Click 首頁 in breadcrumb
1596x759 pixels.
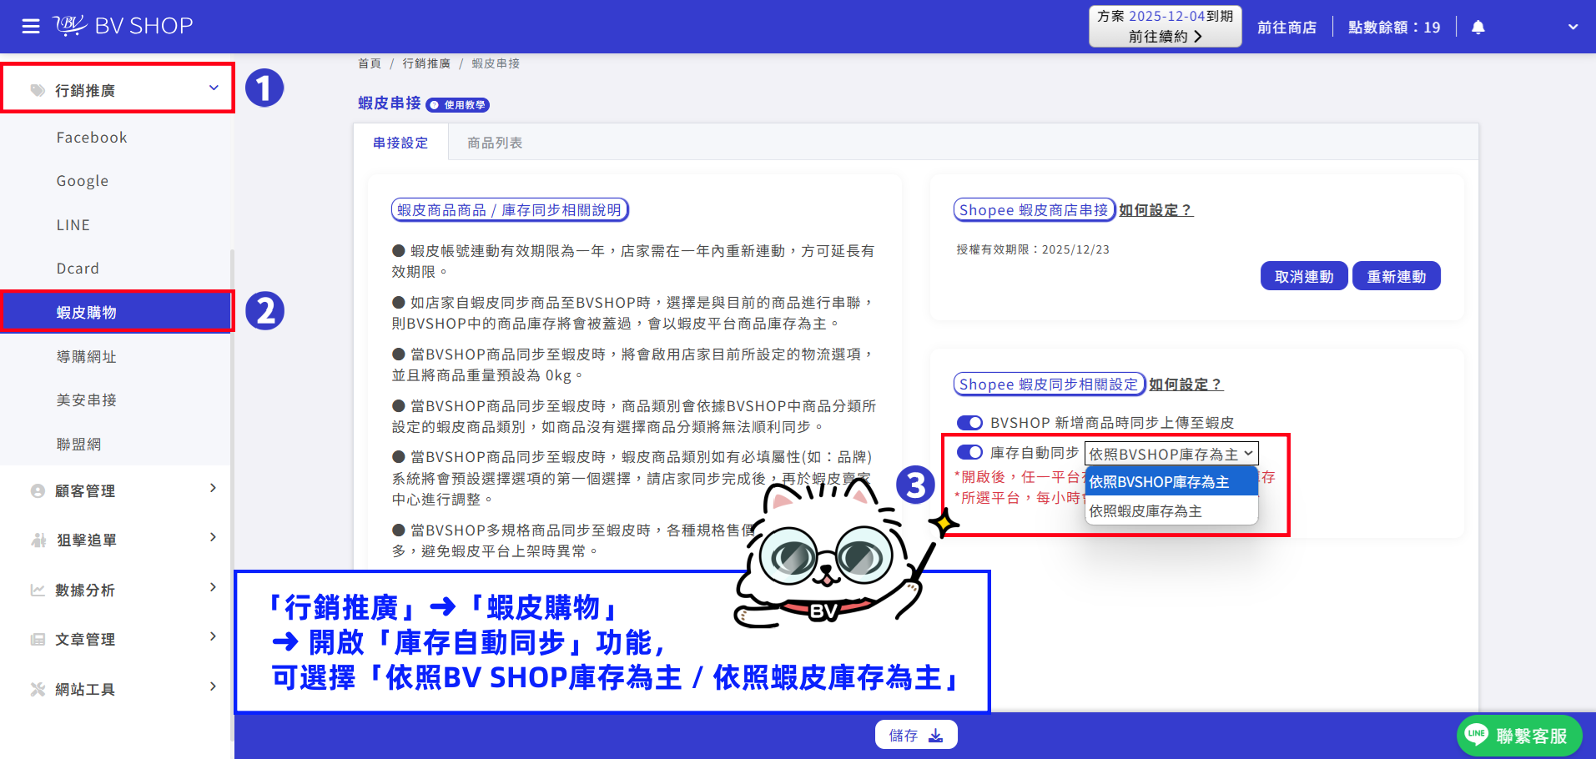[x=369, y=63]
